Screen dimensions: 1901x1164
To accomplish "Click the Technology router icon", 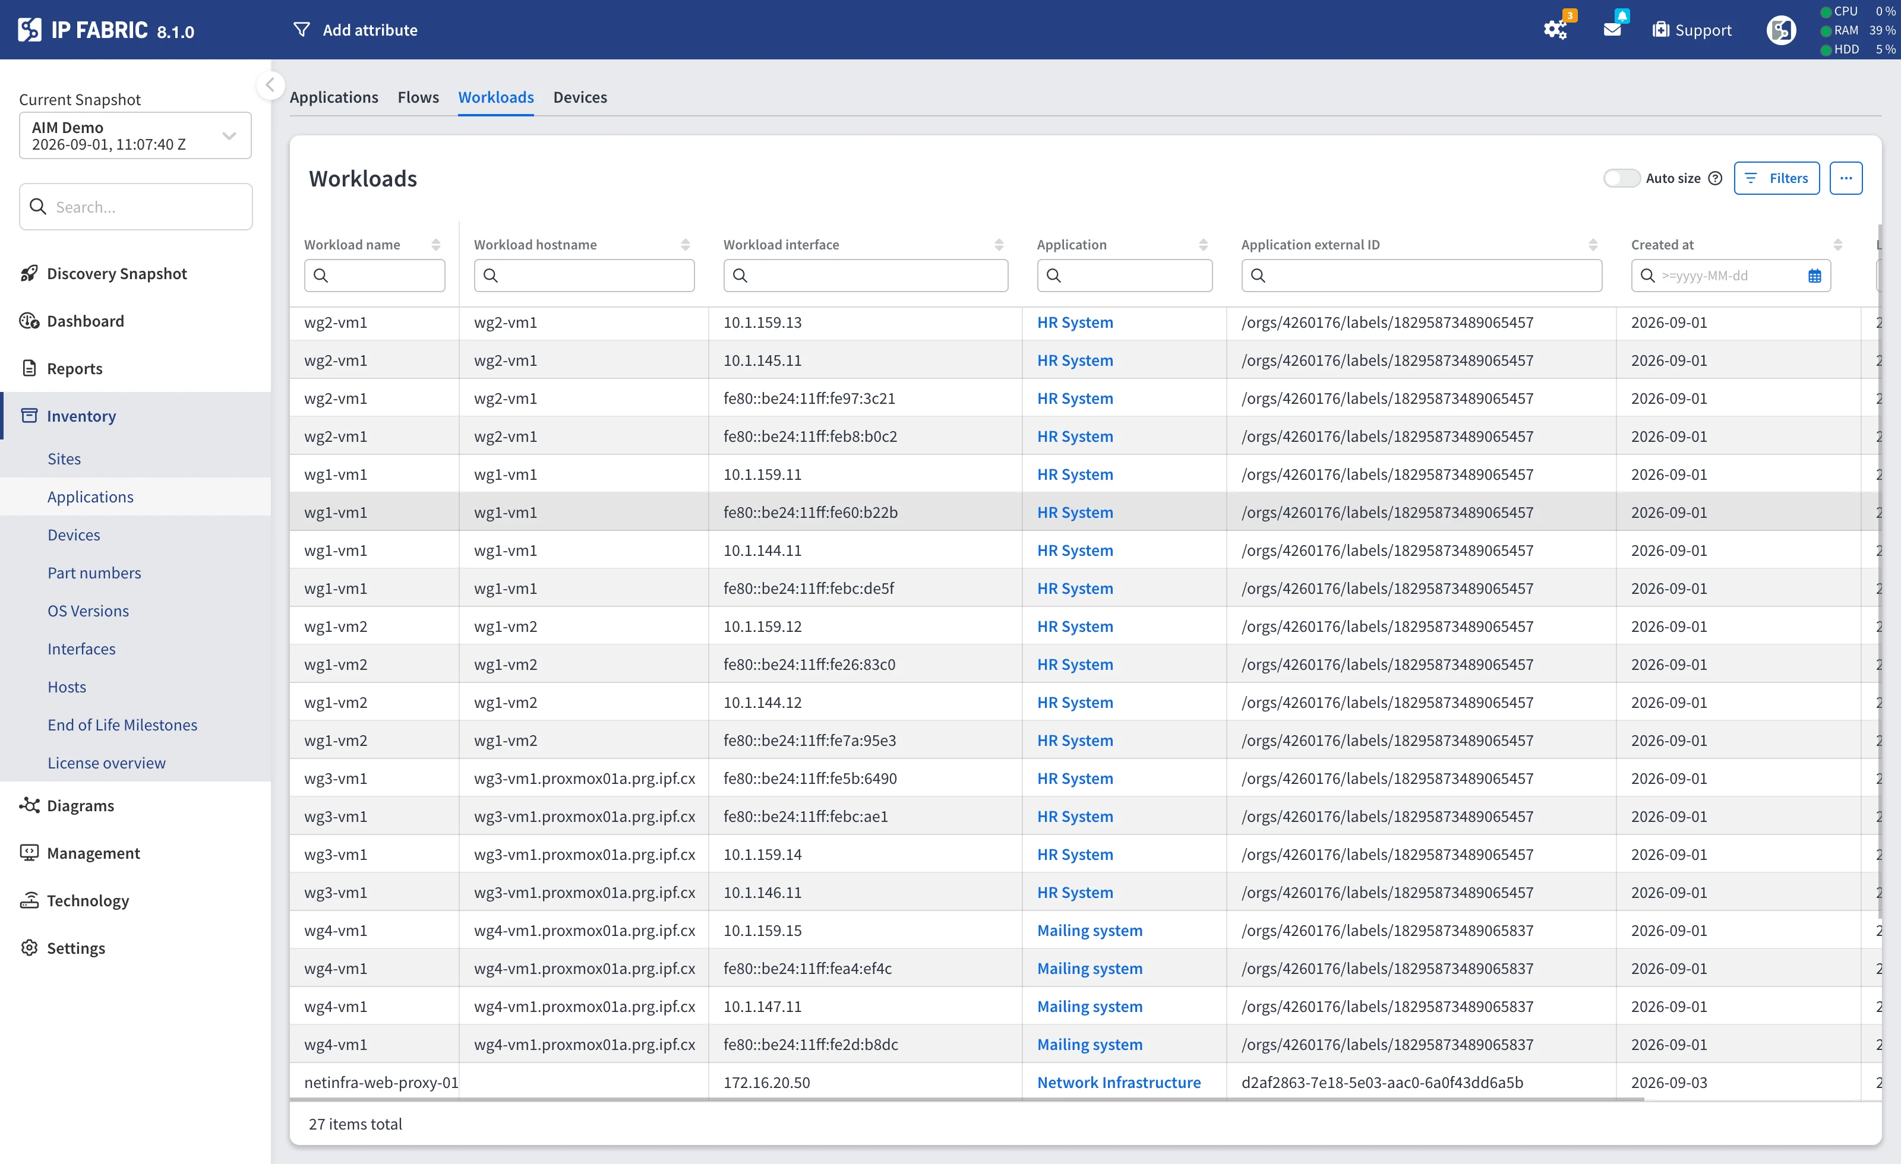I will point(29,900).
